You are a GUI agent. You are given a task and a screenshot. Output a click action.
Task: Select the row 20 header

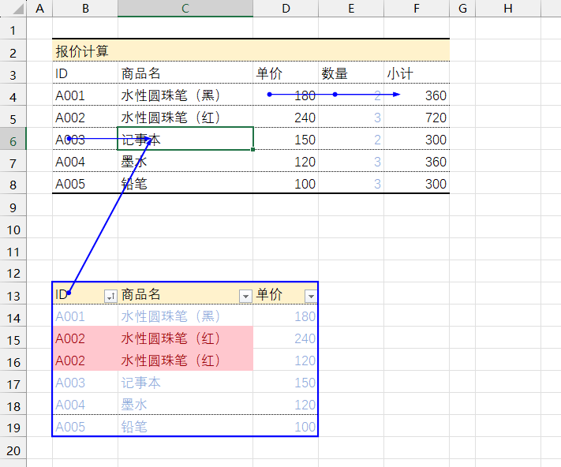tap(13, 450)
